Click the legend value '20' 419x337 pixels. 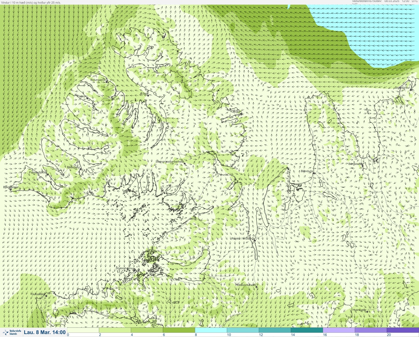pyautogui.click(x=389, y=335)
